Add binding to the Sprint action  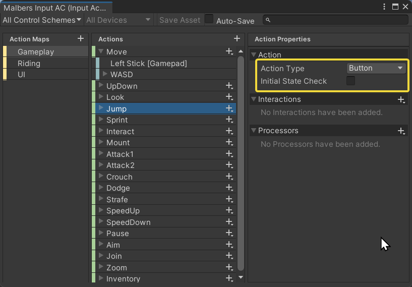pyautogui.click(x=229, y=120)
